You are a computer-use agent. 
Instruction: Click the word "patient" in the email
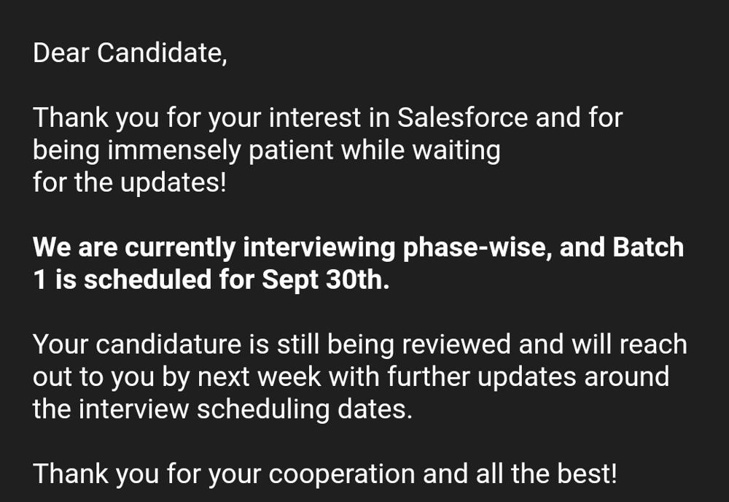291,150
